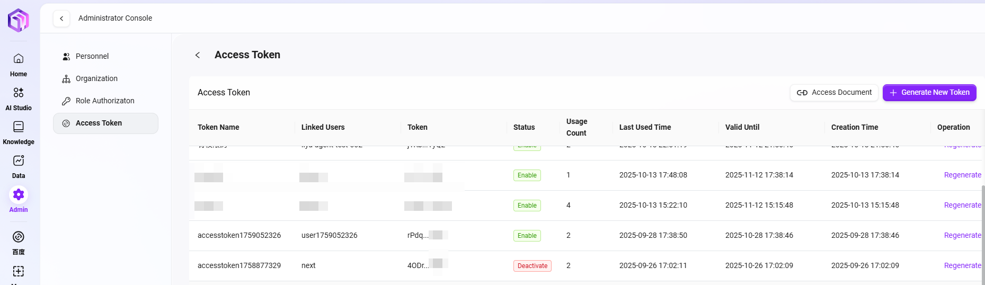The image size is (985, 285).
Task: Open the 百度 sidebar shortcut
Action: [x=19, y=237]
